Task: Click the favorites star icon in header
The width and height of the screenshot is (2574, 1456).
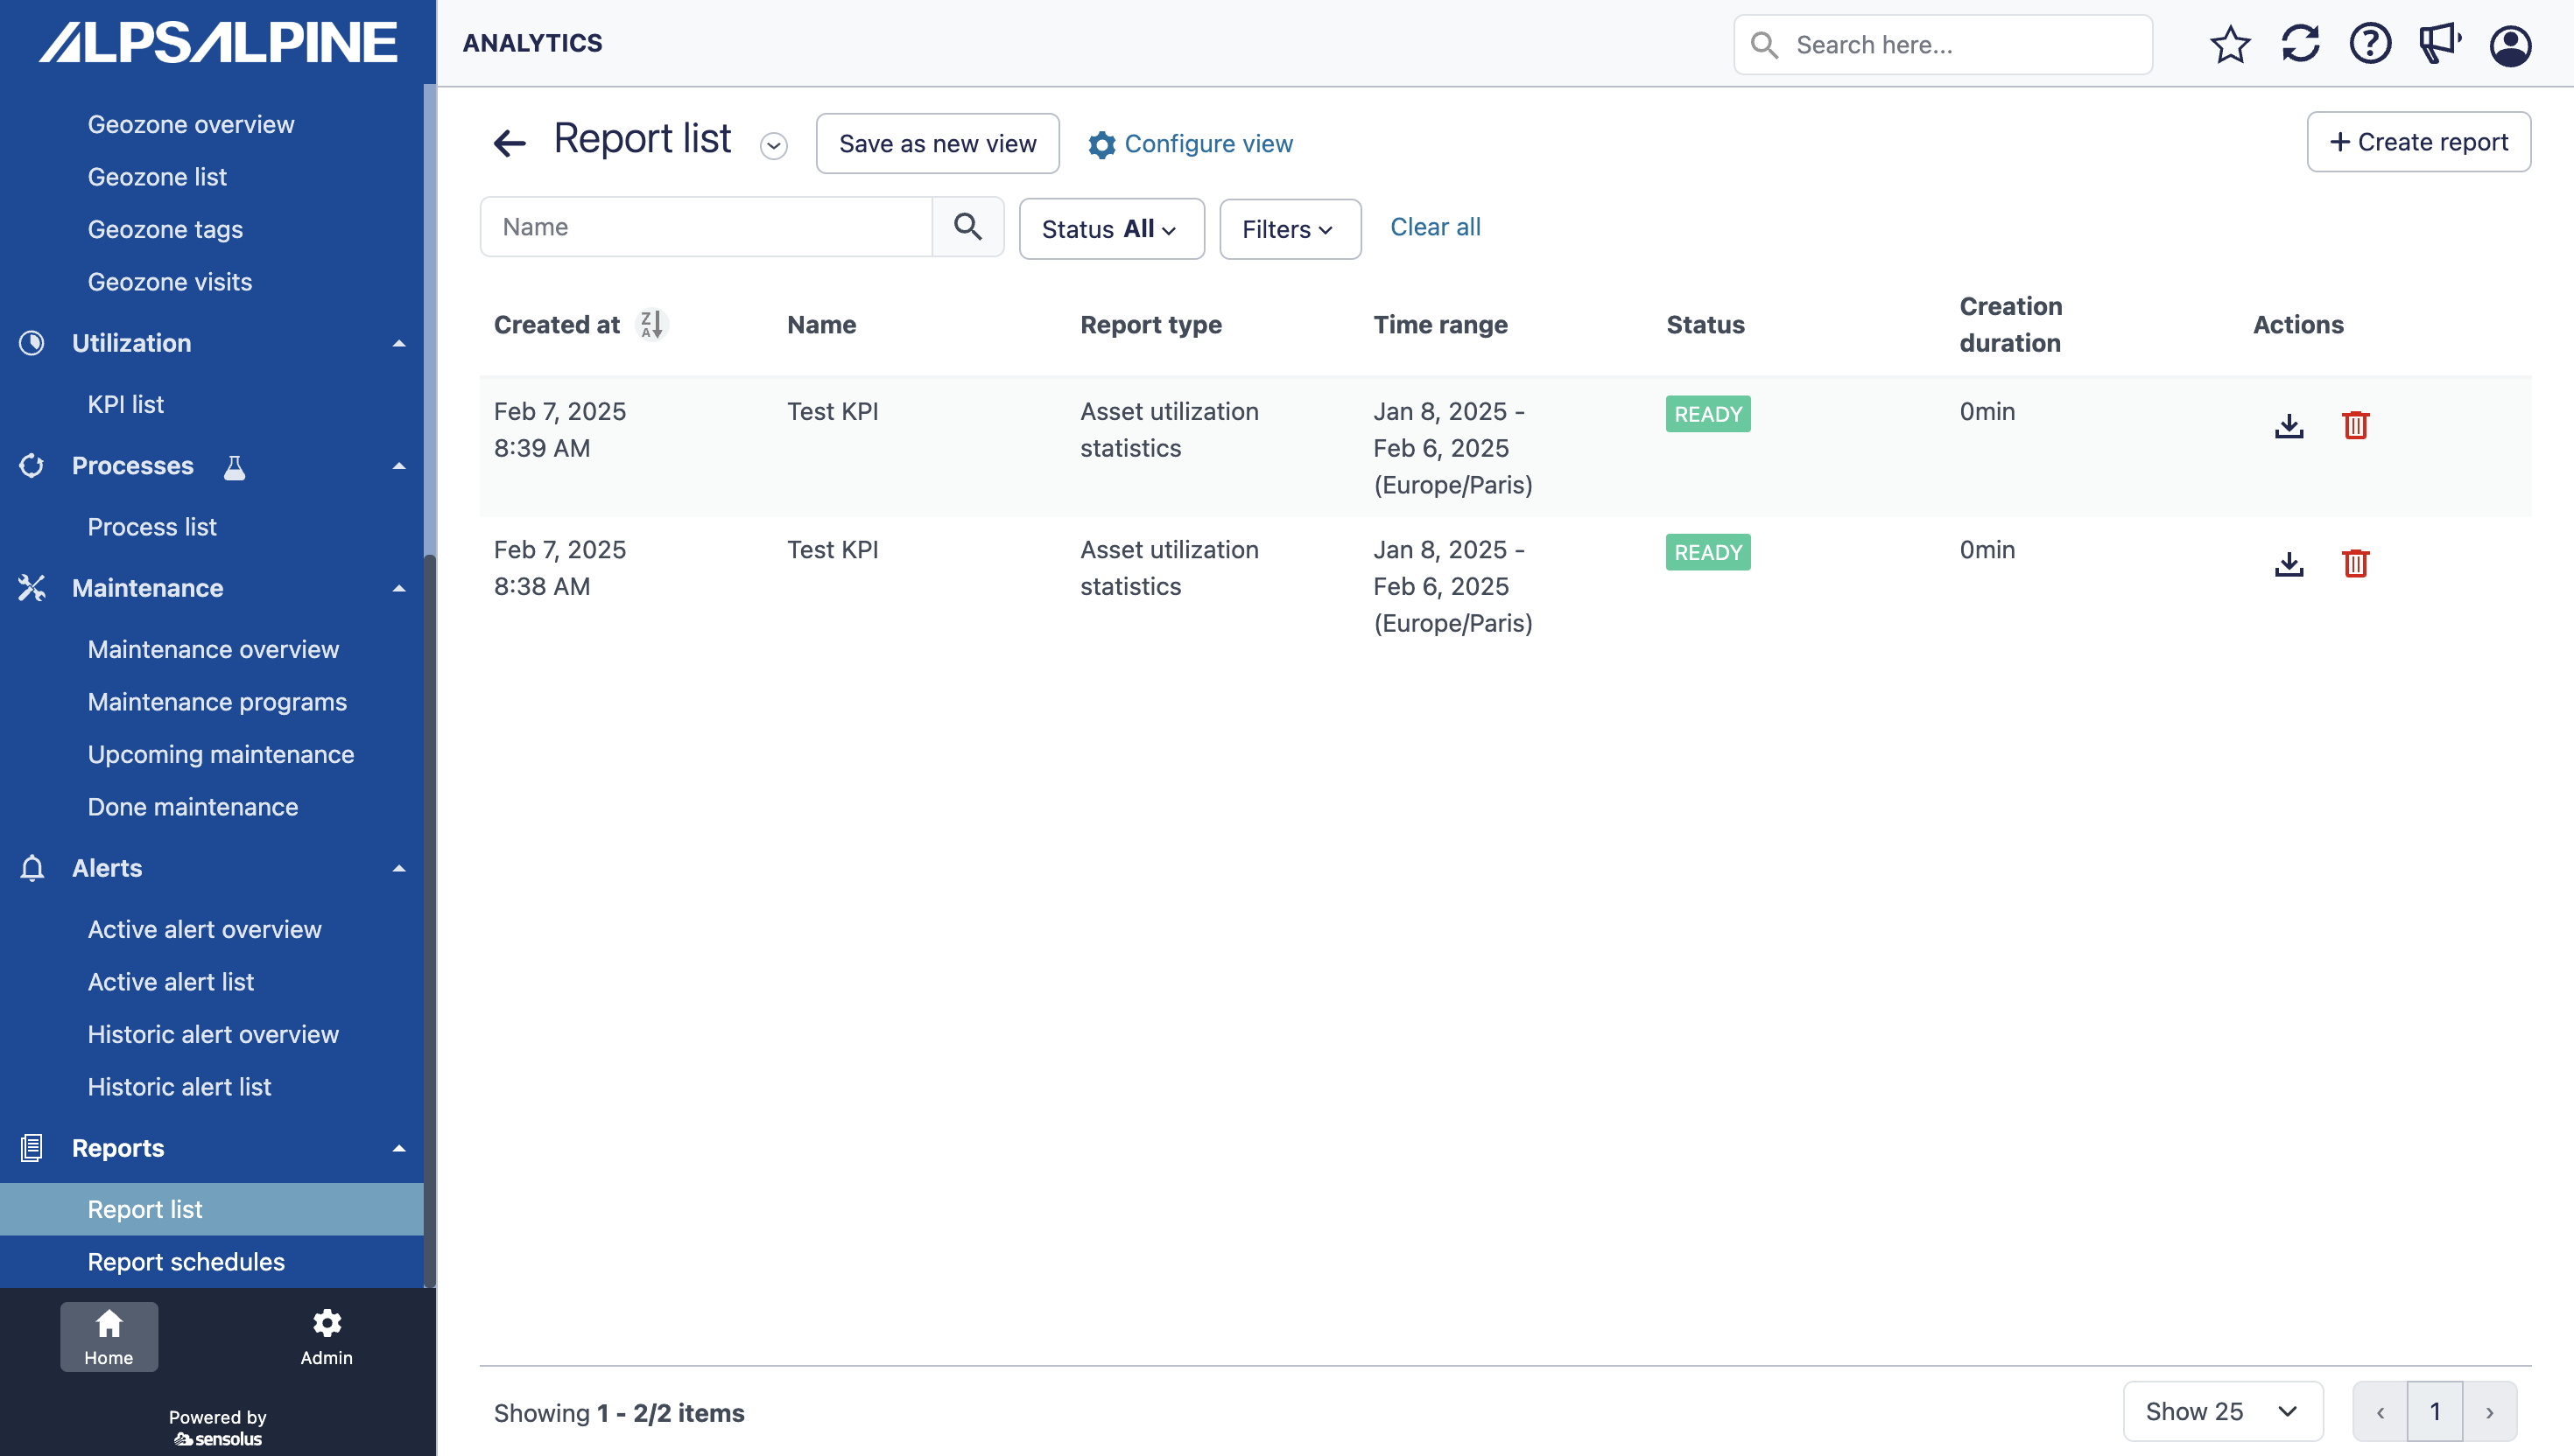Action: point(2230,44)
